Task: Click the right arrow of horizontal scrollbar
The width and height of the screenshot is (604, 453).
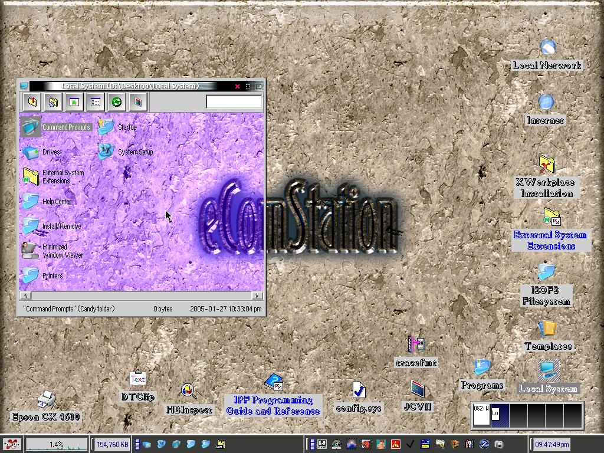Action: coord(258,296)
